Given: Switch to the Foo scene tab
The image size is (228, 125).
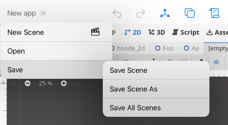Looking at the screenshot, I should click(x=164, y=48).
